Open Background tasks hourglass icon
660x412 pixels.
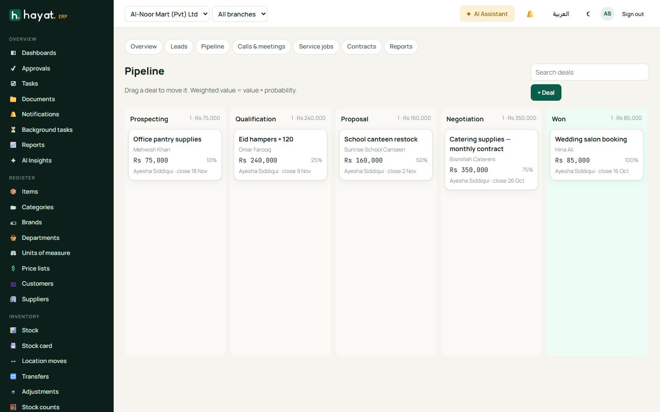click(13, 130)
